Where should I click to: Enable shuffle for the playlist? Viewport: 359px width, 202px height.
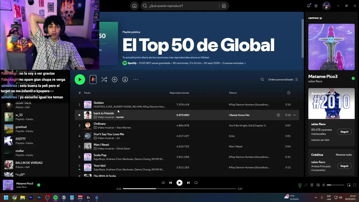coord(104,80)
